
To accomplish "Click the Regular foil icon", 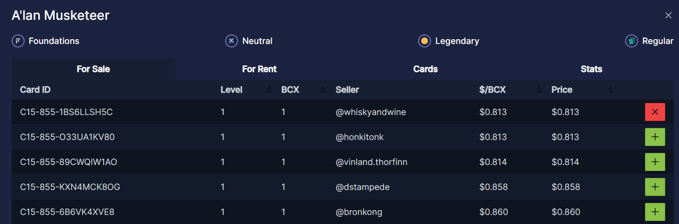I will point(632,41).
